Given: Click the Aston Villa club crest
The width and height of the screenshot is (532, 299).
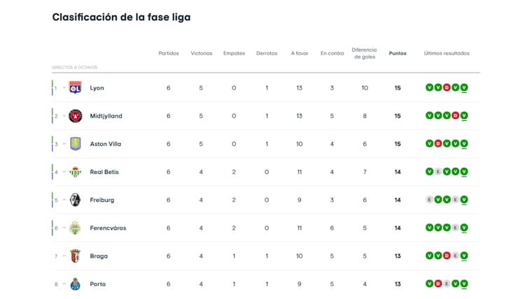Looking at the screenshot, I should (x=75, y=144).
